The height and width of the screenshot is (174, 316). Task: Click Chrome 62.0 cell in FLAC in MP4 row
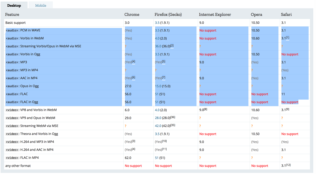[x=128, y=158]
